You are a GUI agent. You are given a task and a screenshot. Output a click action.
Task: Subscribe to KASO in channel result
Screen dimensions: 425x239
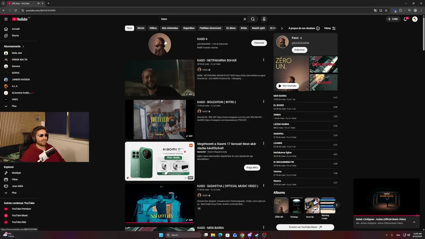(x=259, y=43)
